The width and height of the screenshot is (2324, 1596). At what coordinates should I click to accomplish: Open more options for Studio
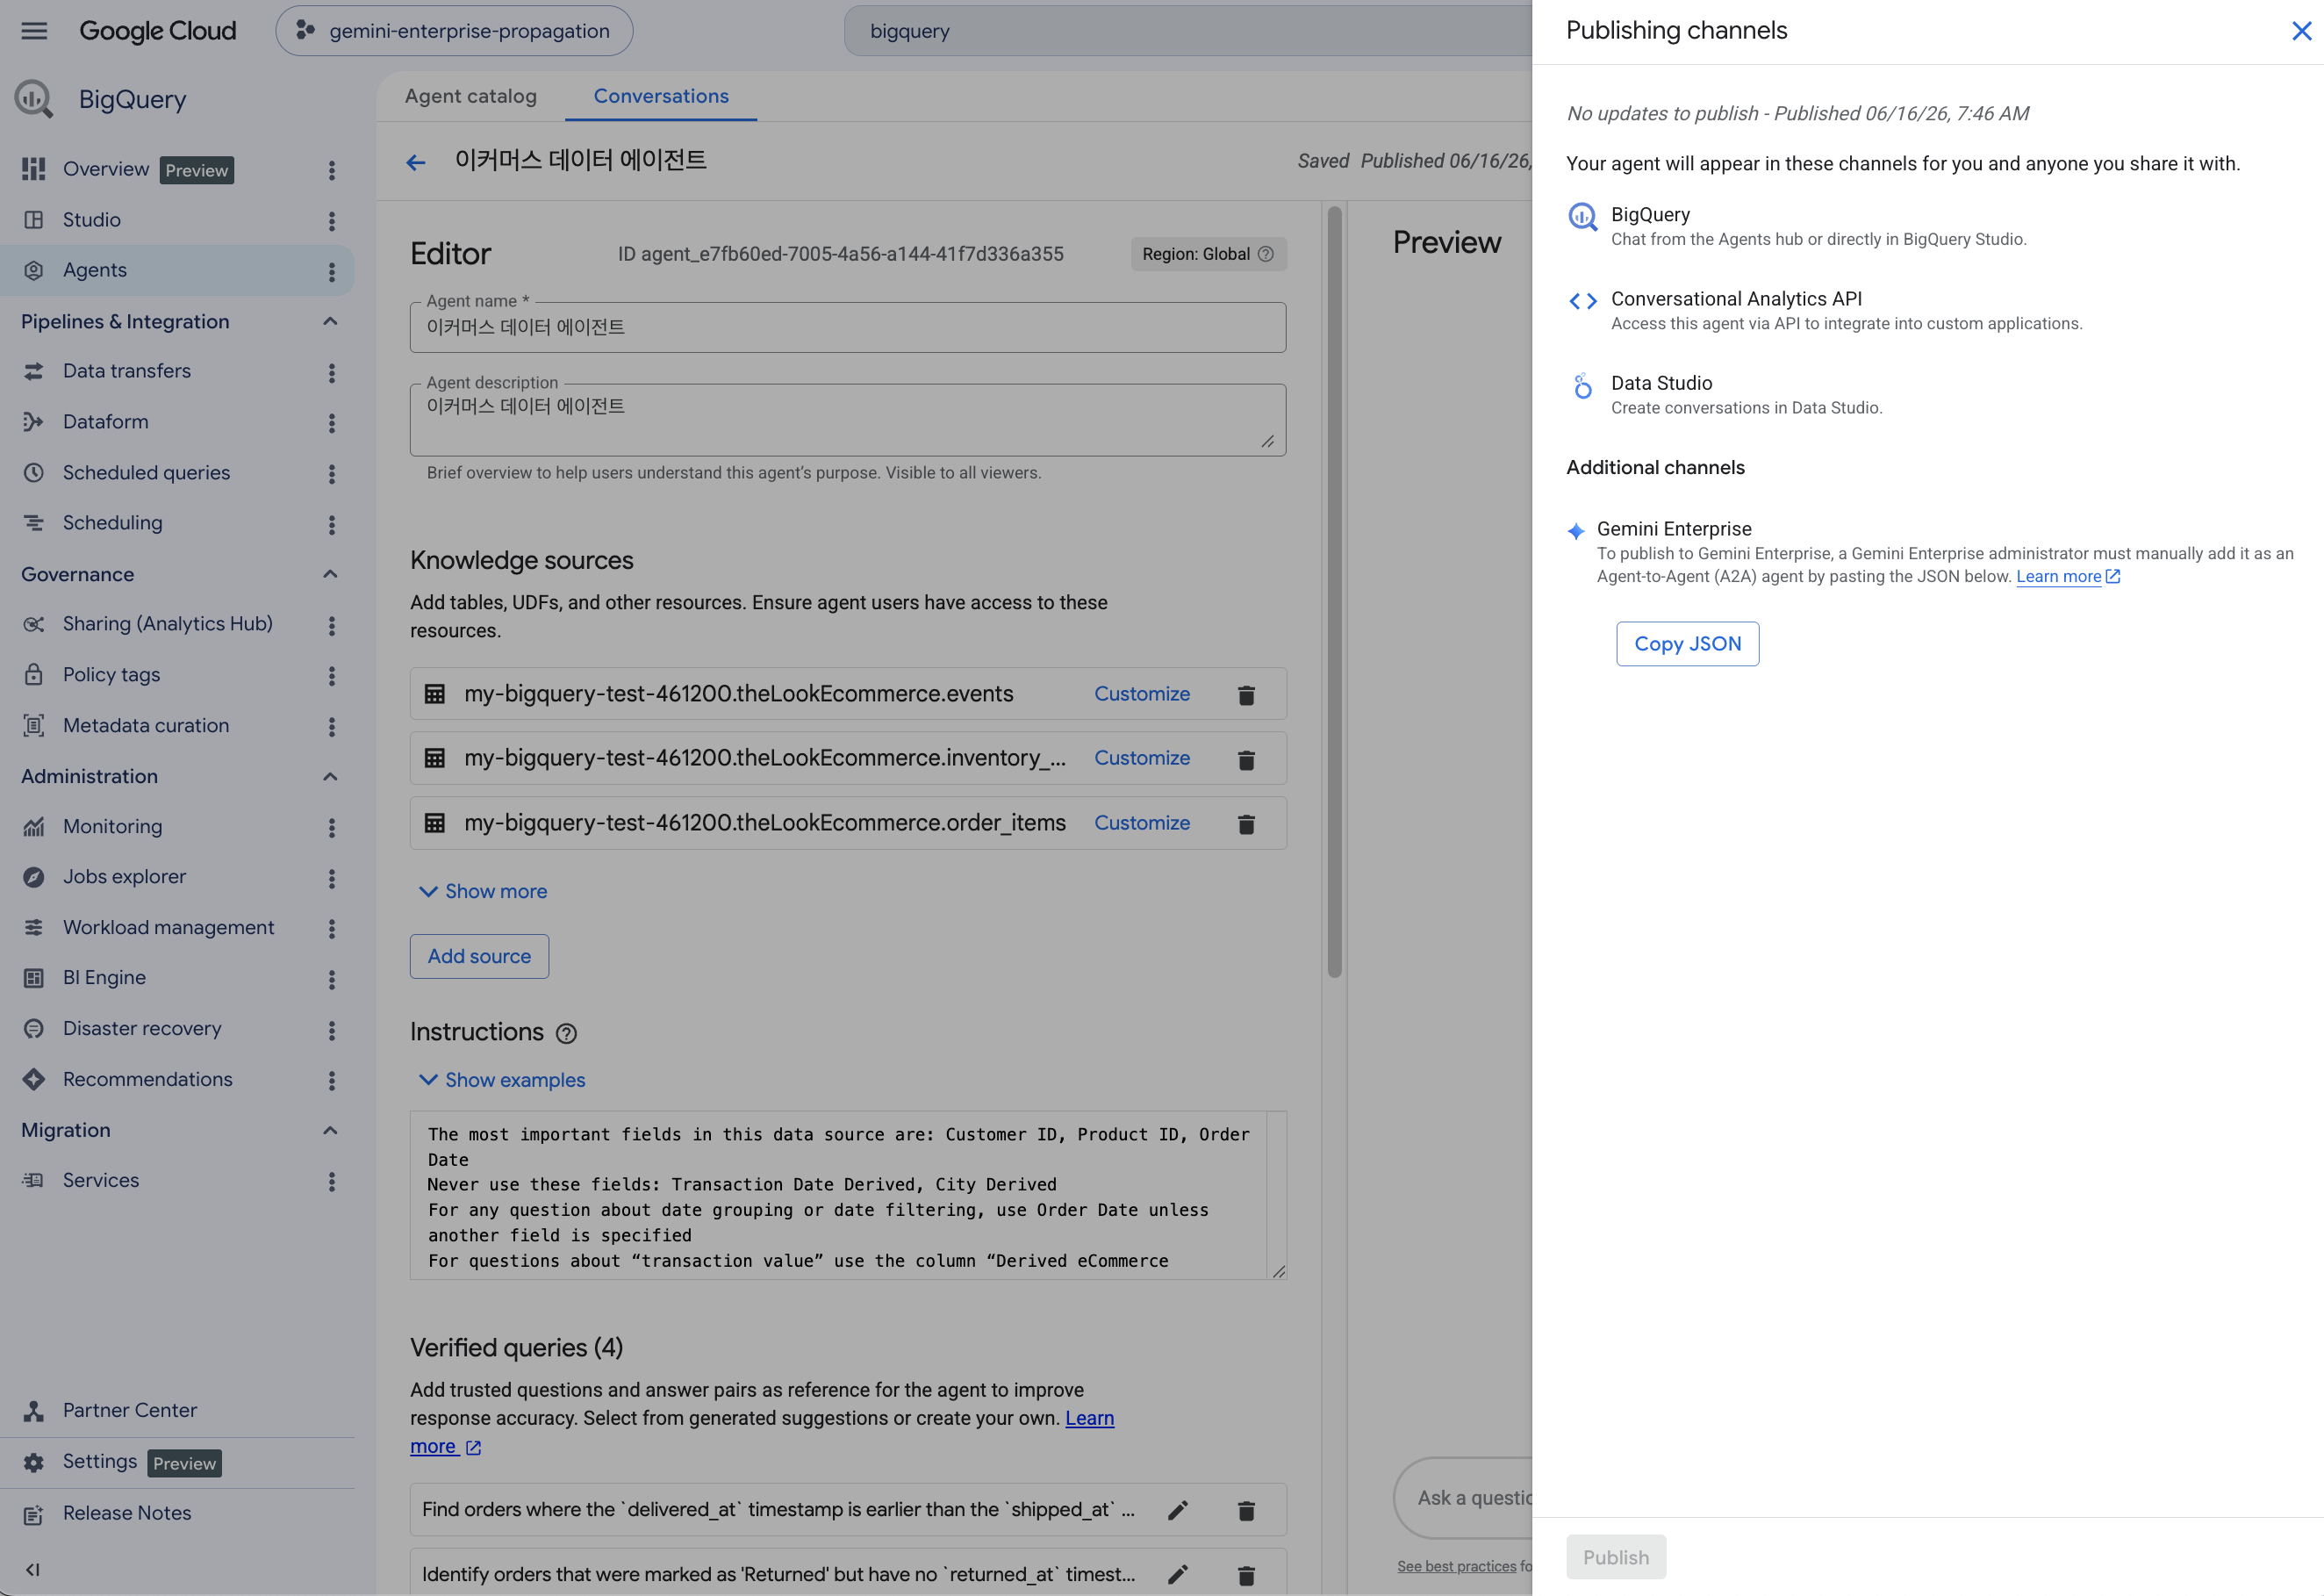tap(332, 221)
